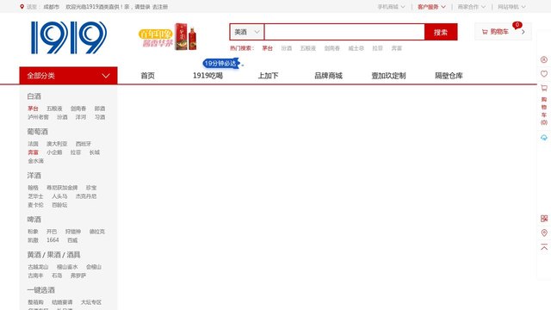Expand the 全部分类 category menu
The width and height of the screenshot is (551, 310).
68,76
